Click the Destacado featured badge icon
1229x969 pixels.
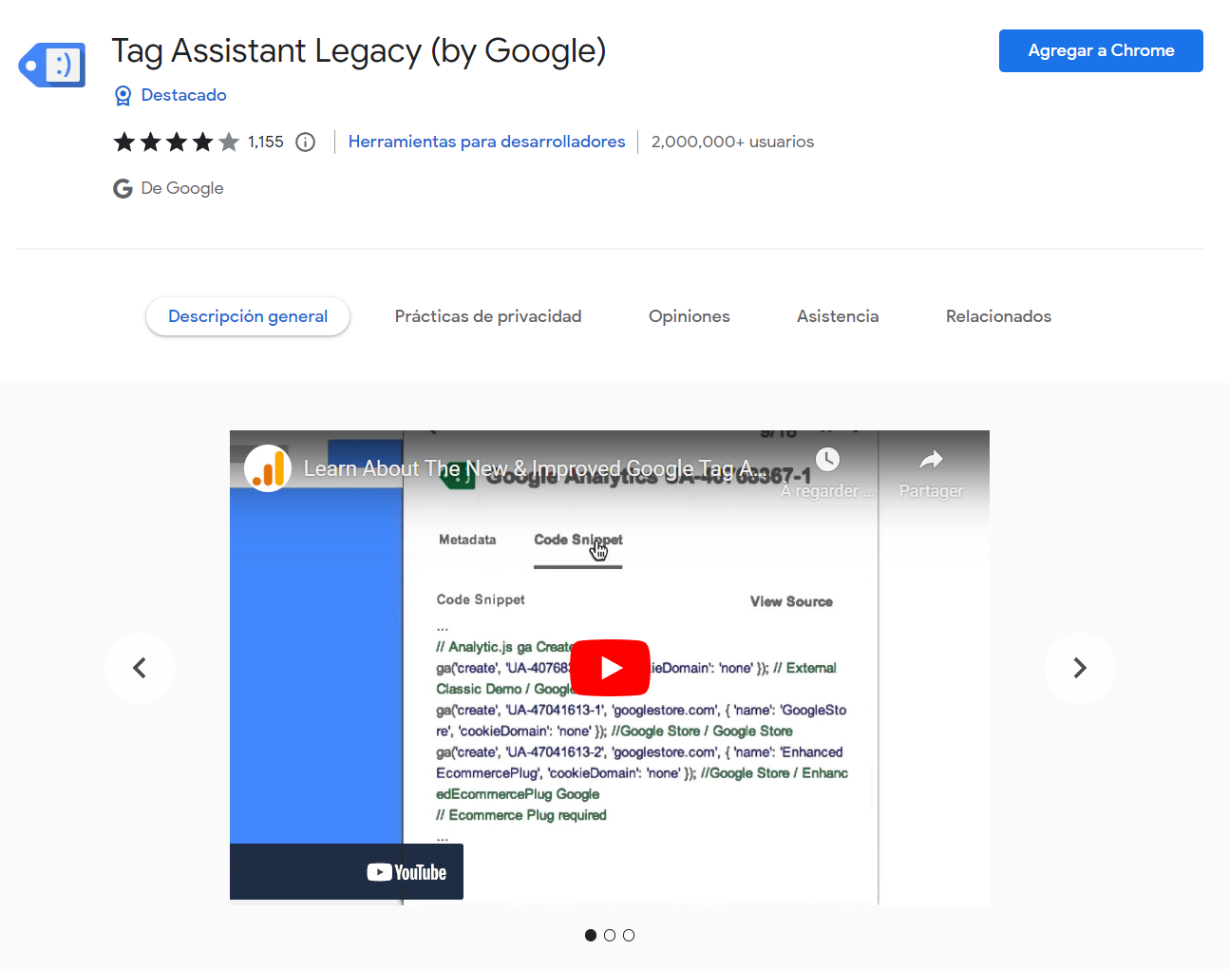point(123,96)
